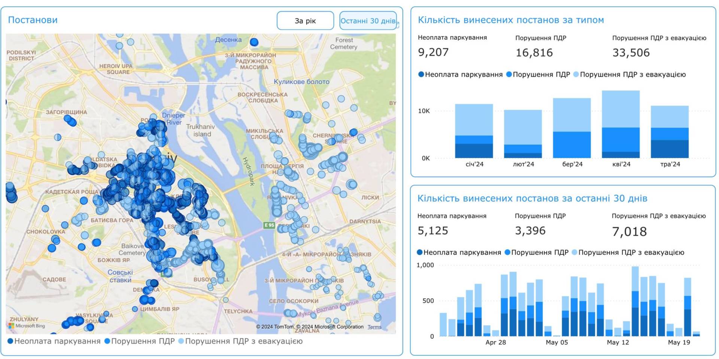Screen dimensions: 719x359
Task: Click Порушення ПДР legend dot below map
Action: [x=107, y=341]
